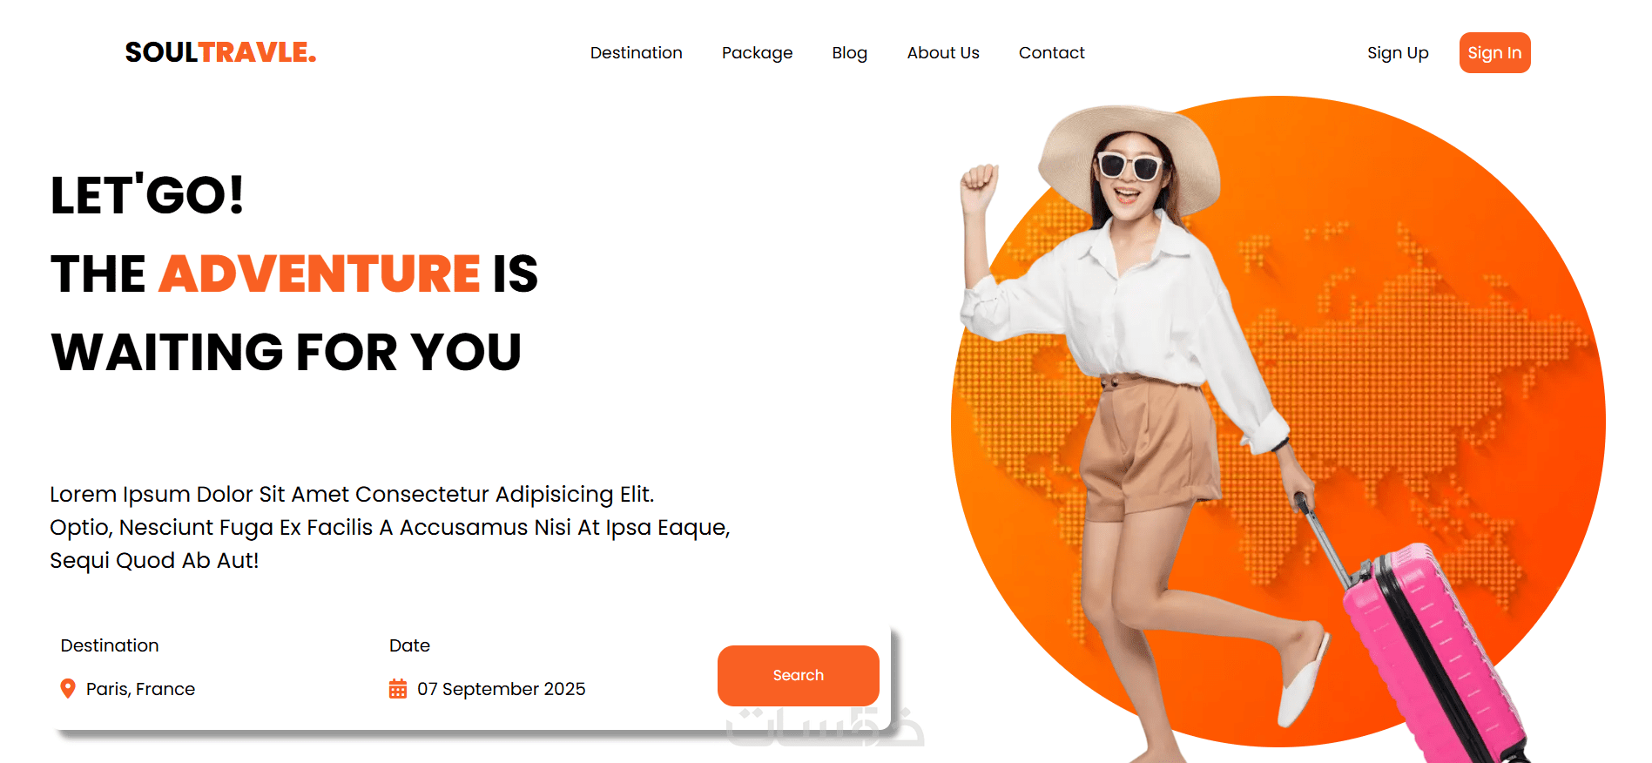Viewport: 1652px width, 763px height.
Task: Click the Lorem Ipsum description paragraph
Action: 389,527
